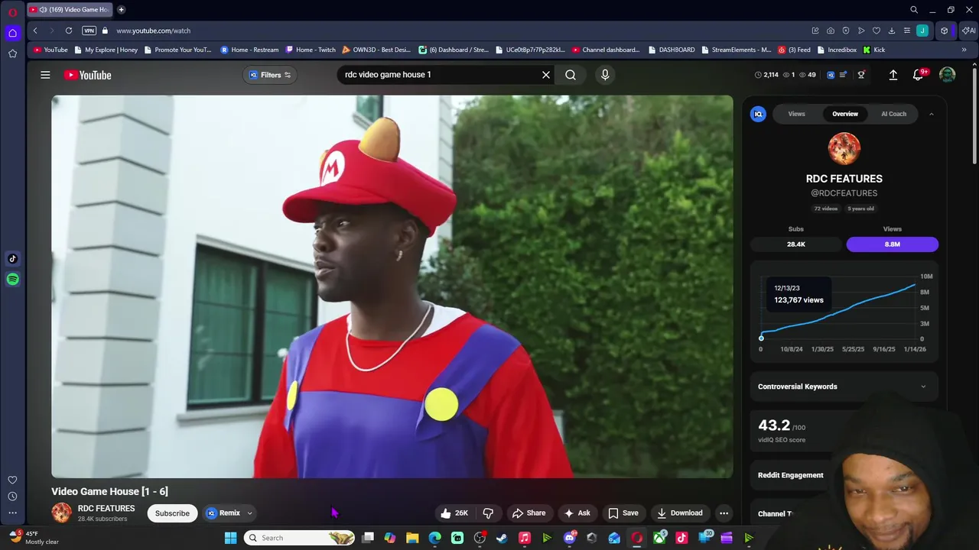Open the Opera AI (Aria) button
The width and height of the screenshot is (979, 550).
969,31
